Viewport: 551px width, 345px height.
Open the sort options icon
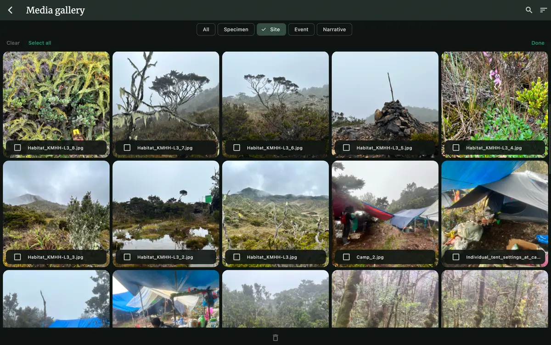pyautogui.click(x=544, y=10)
